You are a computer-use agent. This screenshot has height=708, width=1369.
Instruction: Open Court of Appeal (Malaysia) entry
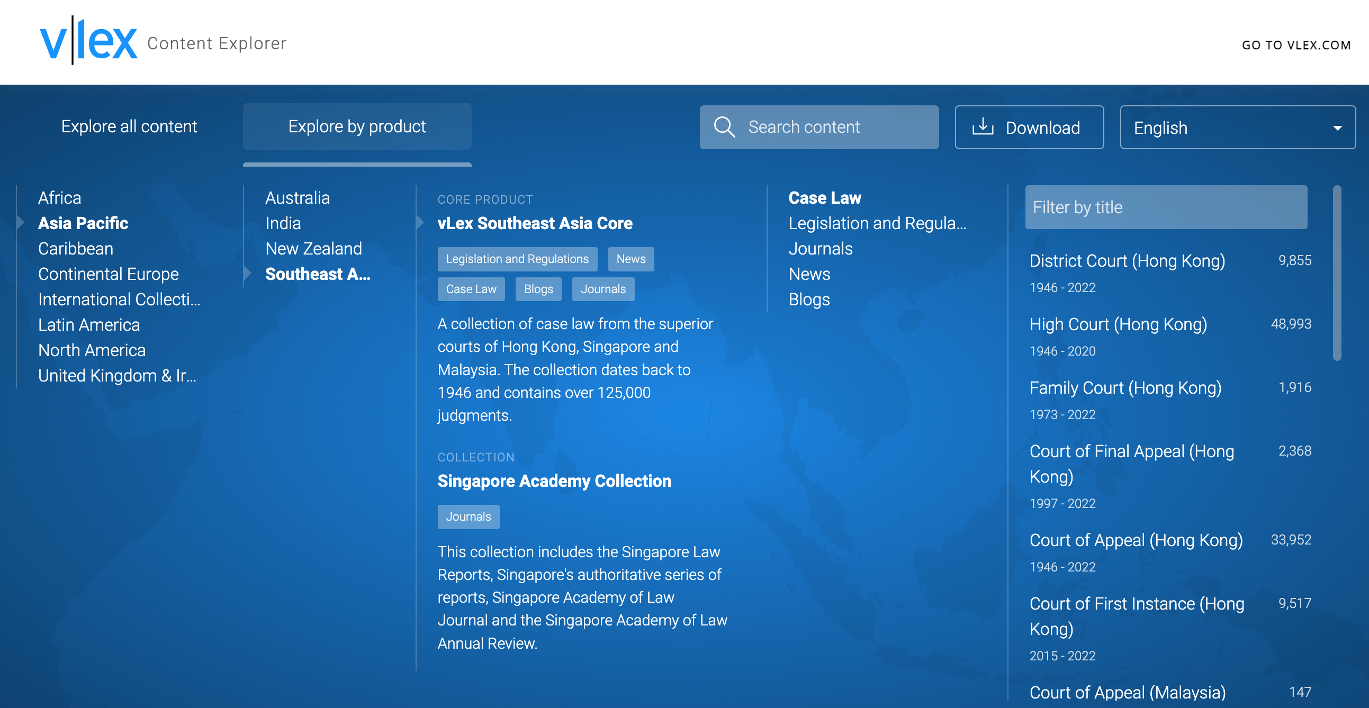[1128, 693]
